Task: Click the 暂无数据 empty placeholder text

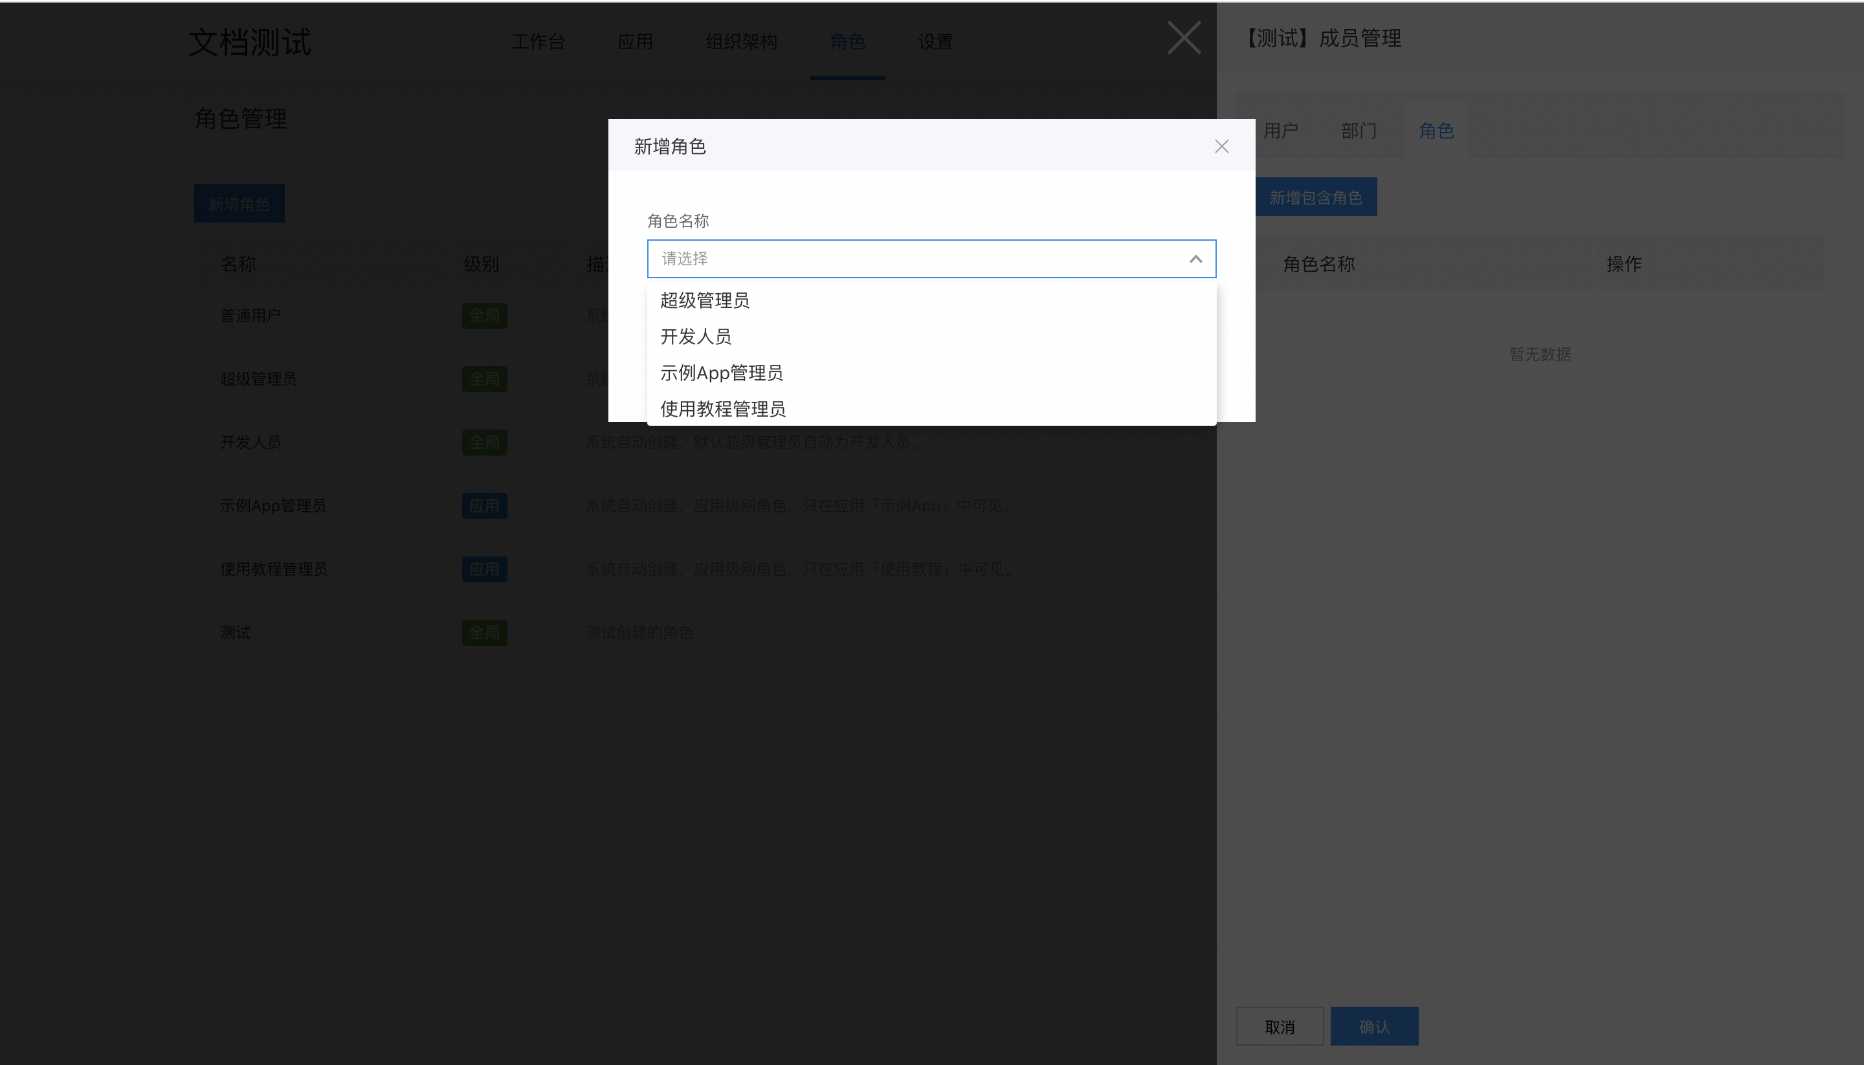Action: tap(1540, 354)
